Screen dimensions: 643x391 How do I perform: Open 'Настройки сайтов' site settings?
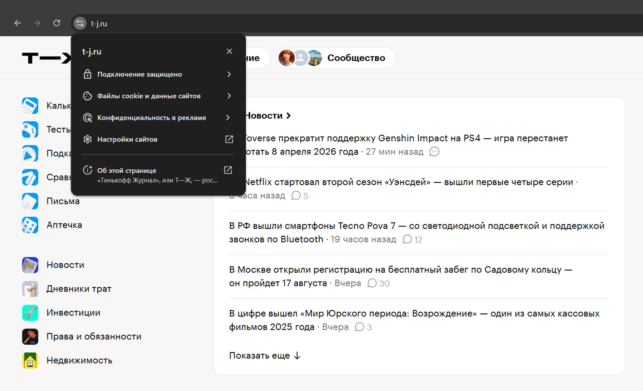point(158,139)
